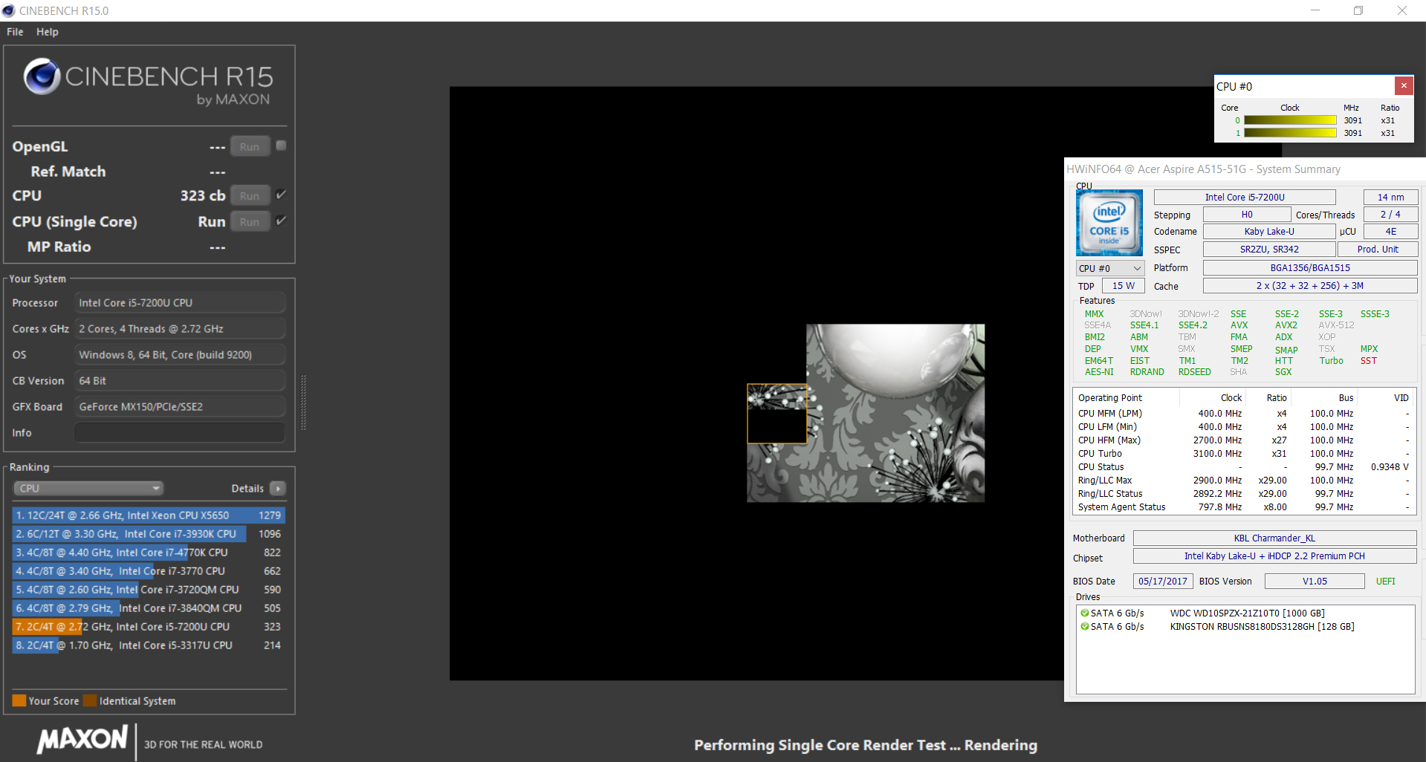1426x762 pixels.
Task: Open the CPU #0 selector dropdown in HWiNFO
Action: coord(1109,268)
